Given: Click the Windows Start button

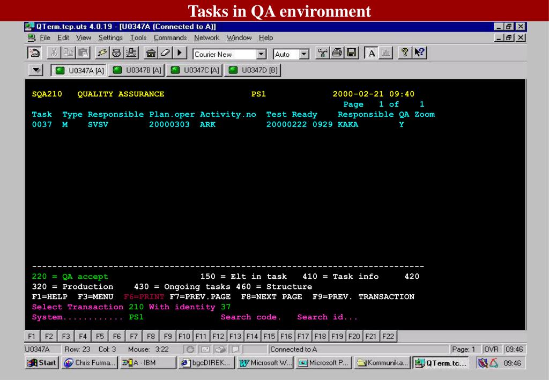Looking at the screenshot, I should click(41, 363).
